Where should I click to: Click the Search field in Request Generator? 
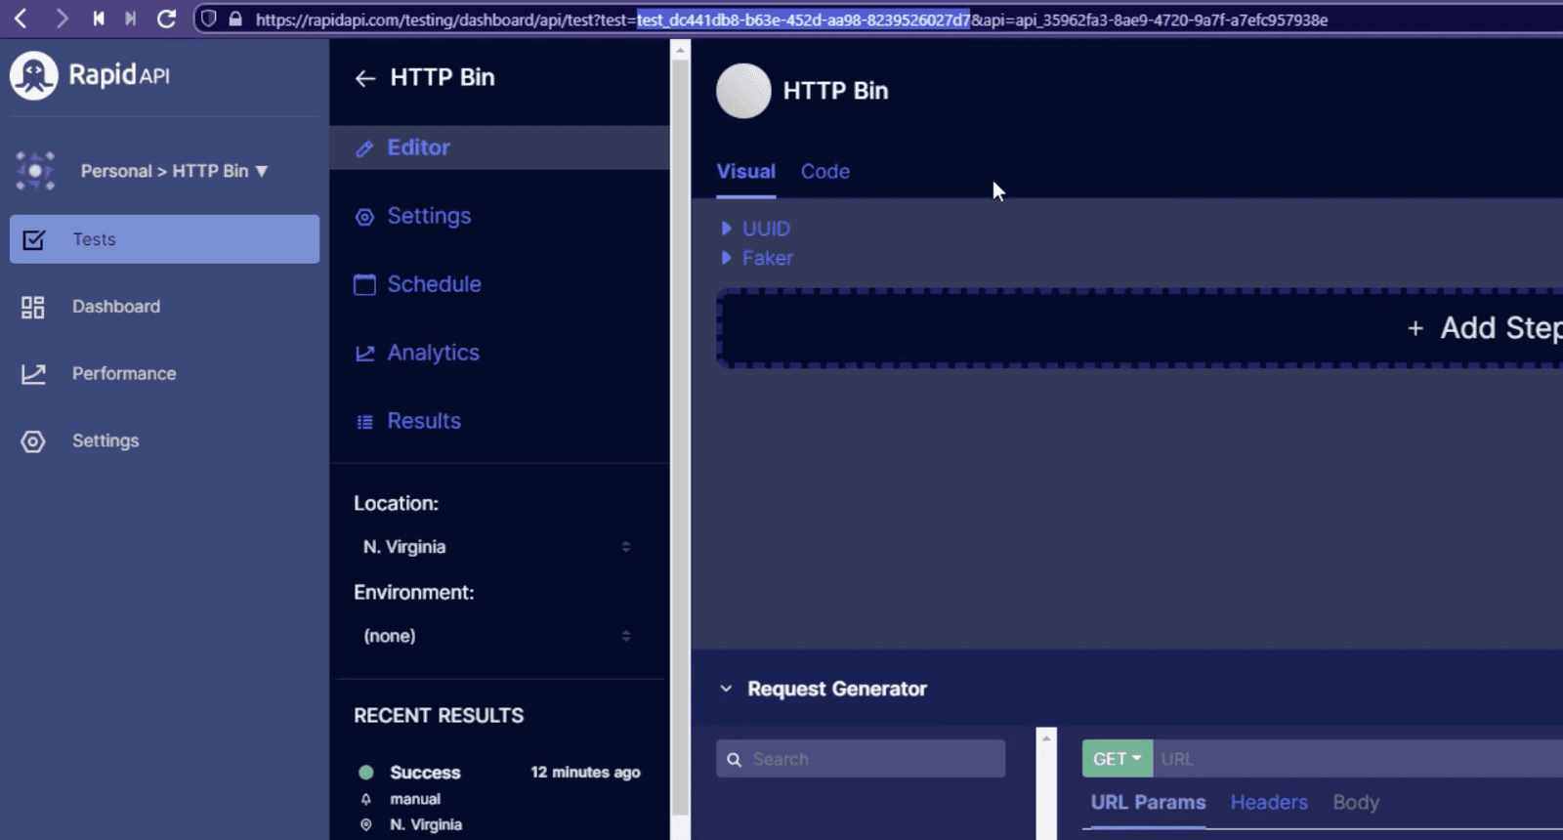(x=861, y=759)
